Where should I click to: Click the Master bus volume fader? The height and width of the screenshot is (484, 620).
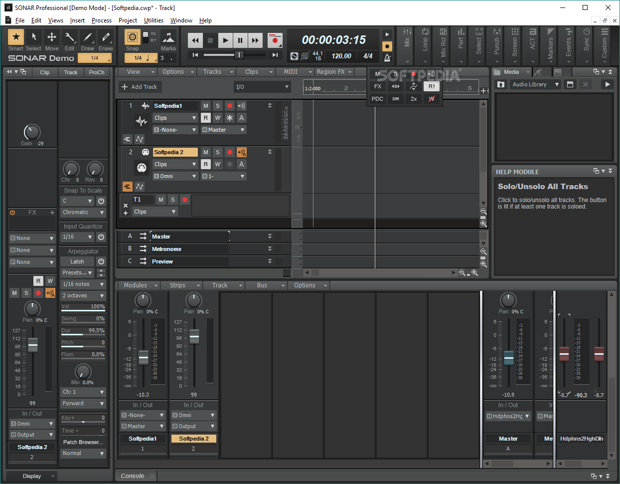tap(508, 357)
